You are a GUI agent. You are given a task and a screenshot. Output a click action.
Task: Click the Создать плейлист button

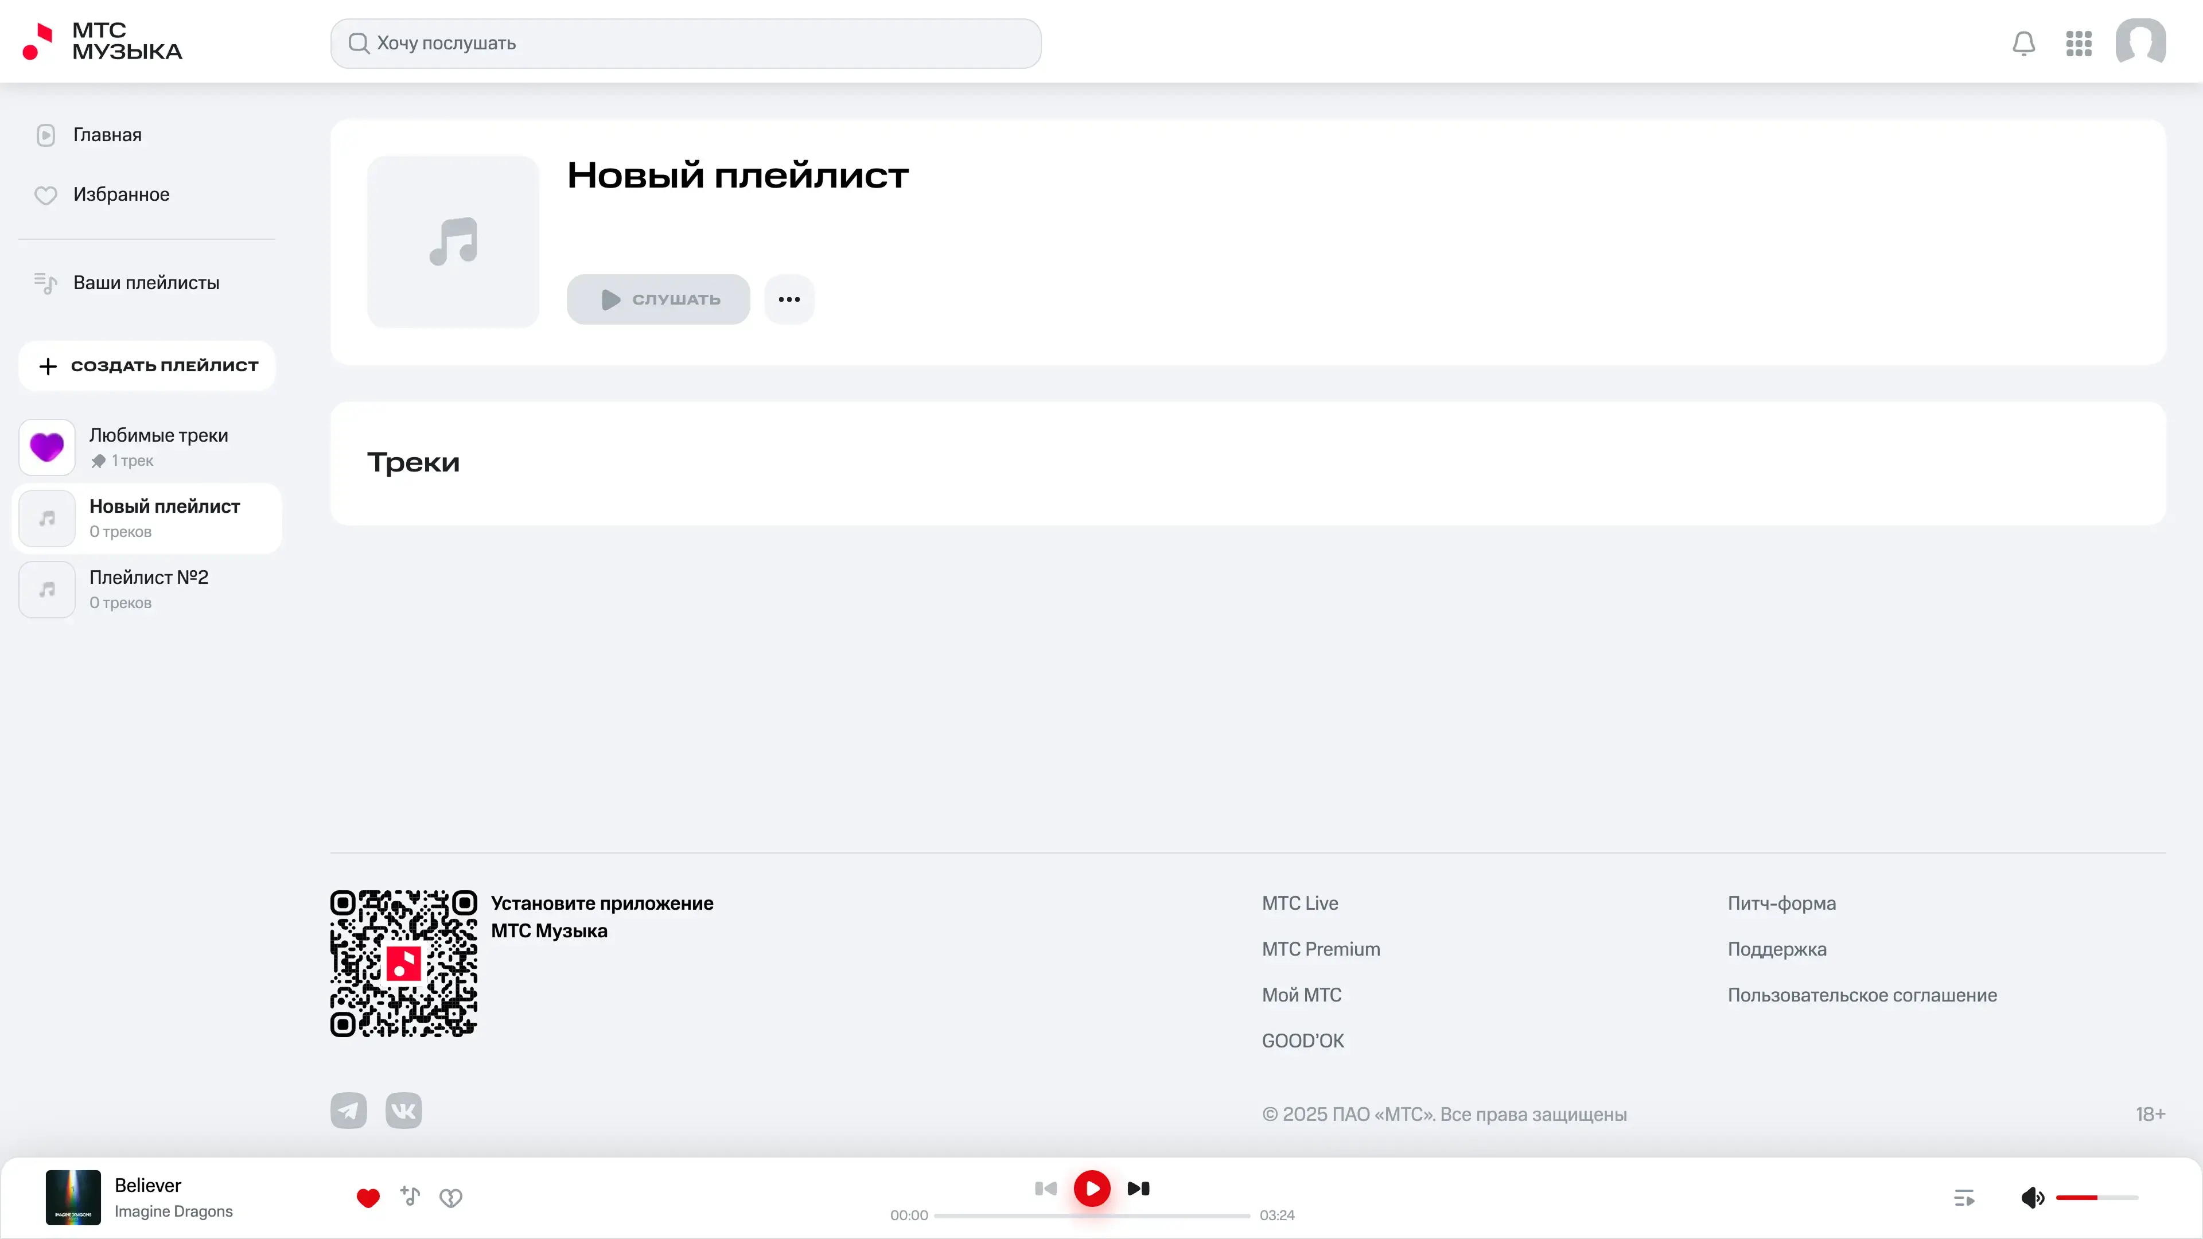[147, 366]
